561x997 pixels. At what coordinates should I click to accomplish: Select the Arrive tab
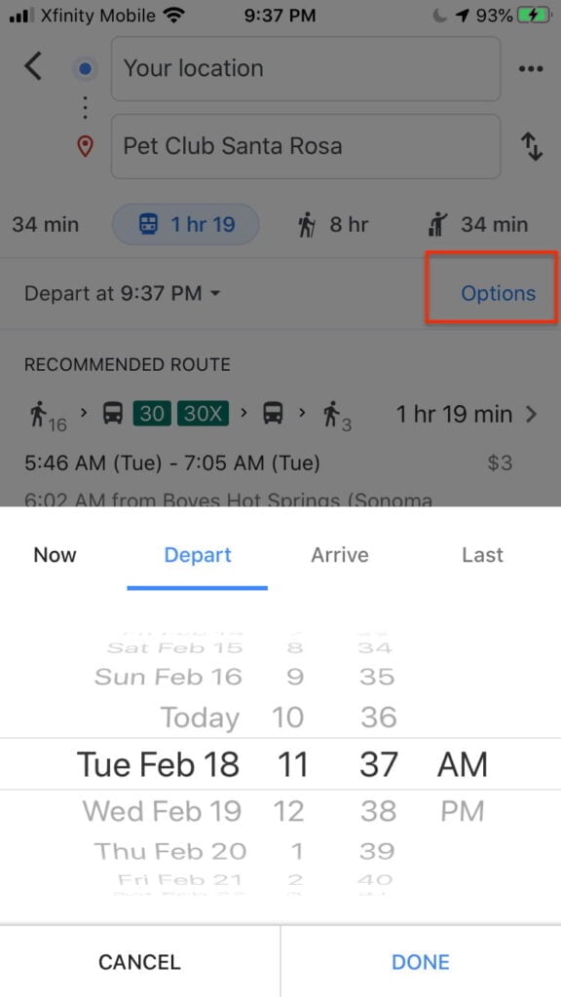pyautogui.click(x=340, y=555)
